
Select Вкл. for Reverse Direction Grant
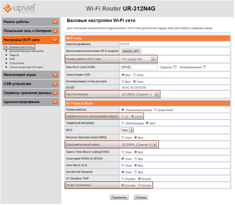click(136, 137)
